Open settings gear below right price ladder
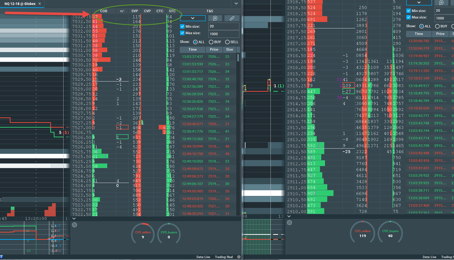Viewport: 454px width, 260px height. pyautogui.click(x=289, y=223)
